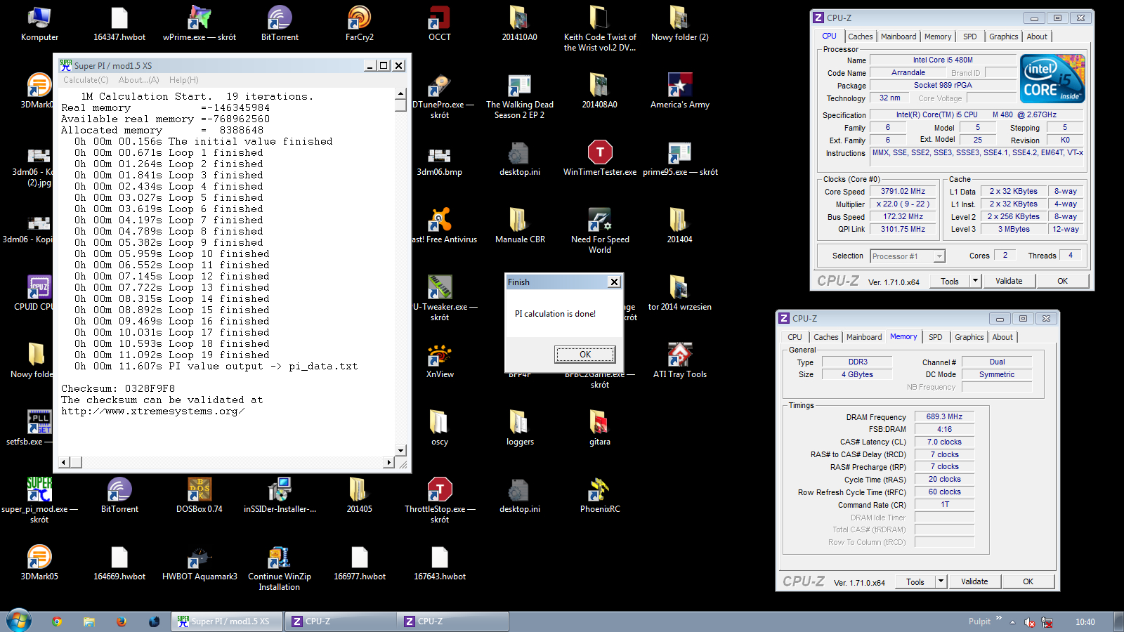Open the Help(H) menu in Super PI
The image size is (1124, 632).
pos(183,80)
